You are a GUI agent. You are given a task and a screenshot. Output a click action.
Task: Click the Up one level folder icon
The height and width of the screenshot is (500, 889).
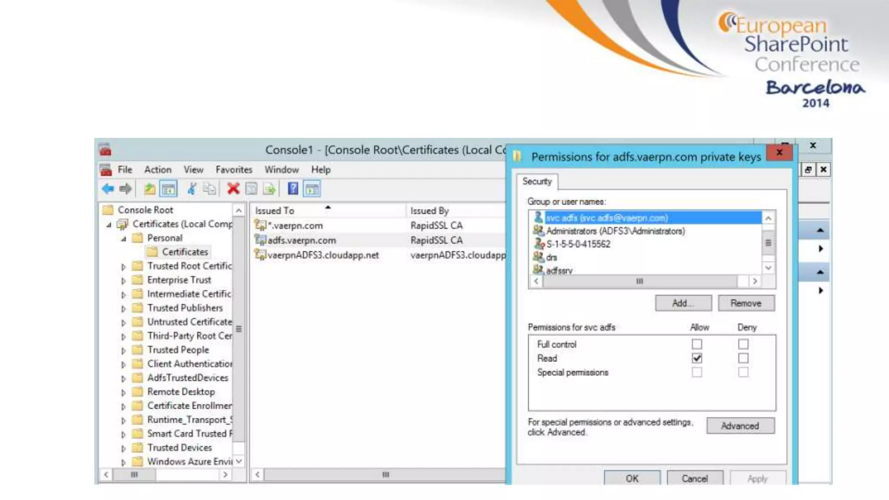point(149,189)
